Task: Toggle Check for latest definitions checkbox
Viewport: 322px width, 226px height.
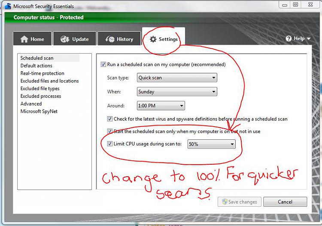Action: 109,119
